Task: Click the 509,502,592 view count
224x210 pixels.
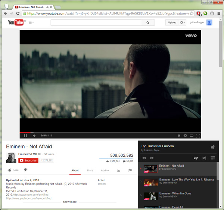Action: pyautogui.click(x=122, y=155)
